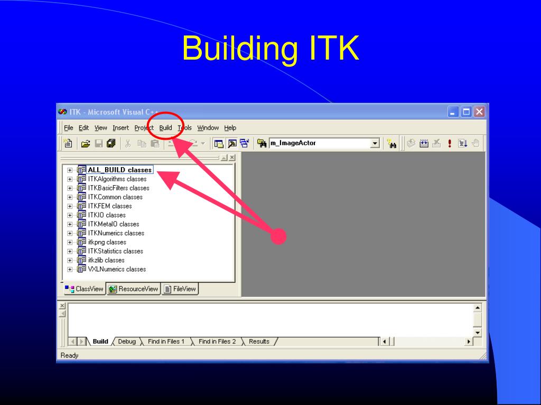Close the workspace pane with X button
The image size is (541, 405).
click(232, 157)
